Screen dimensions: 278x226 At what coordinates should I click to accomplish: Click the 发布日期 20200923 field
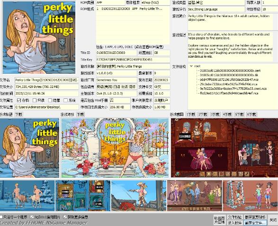(162, 80)
